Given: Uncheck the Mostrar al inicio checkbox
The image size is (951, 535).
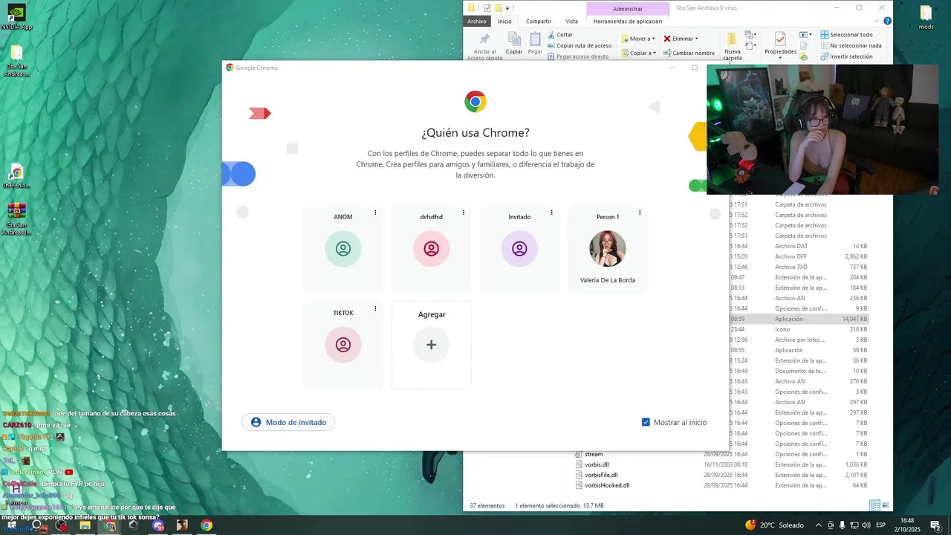Looking at the screenshot, I should 646,422.
